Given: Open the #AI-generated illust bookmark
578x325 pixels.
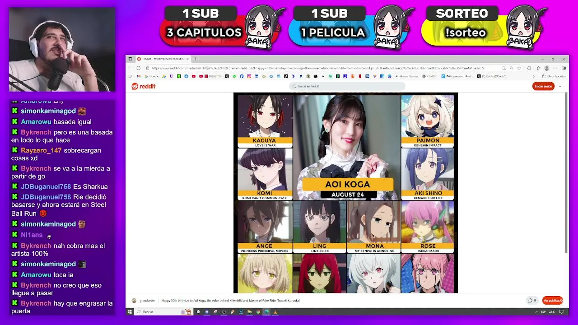Looking at the screenshot, I should (x=457, y=76).
